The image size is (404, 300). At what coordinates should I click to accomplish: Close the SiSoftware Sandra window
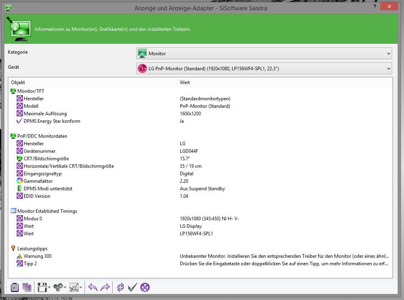click(389, 6)
